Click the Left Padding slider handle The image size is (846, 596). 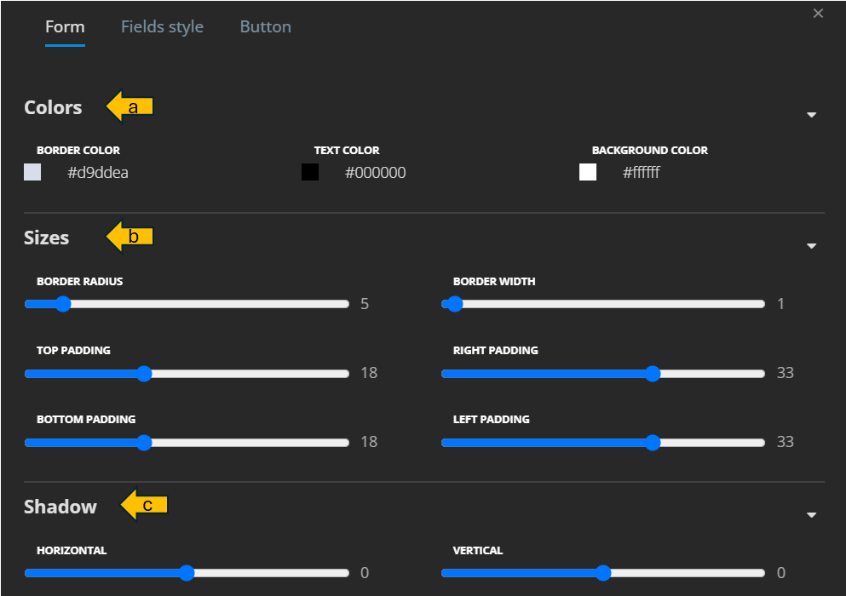click(x=653, y=442)
